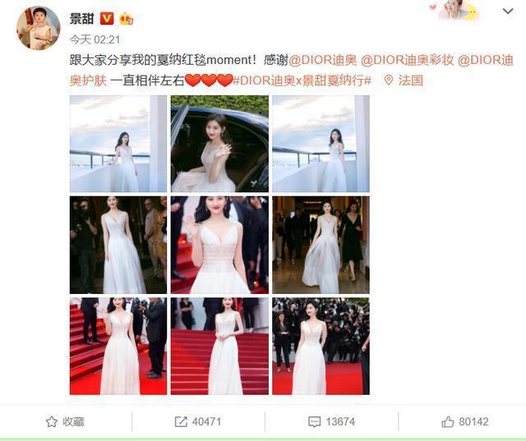Viewport: 526px width, 441px height.
Task: Open 景甜's profile avatar picture
Action: [39, 28]
